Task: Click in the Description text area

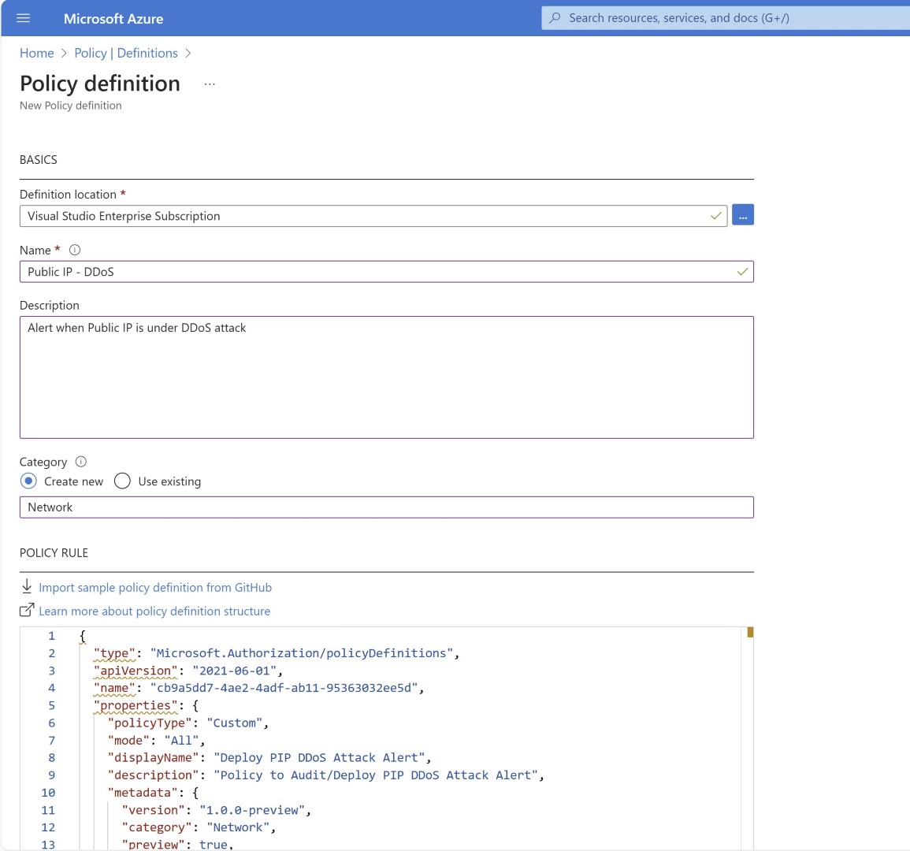Action: click(387, 377)
